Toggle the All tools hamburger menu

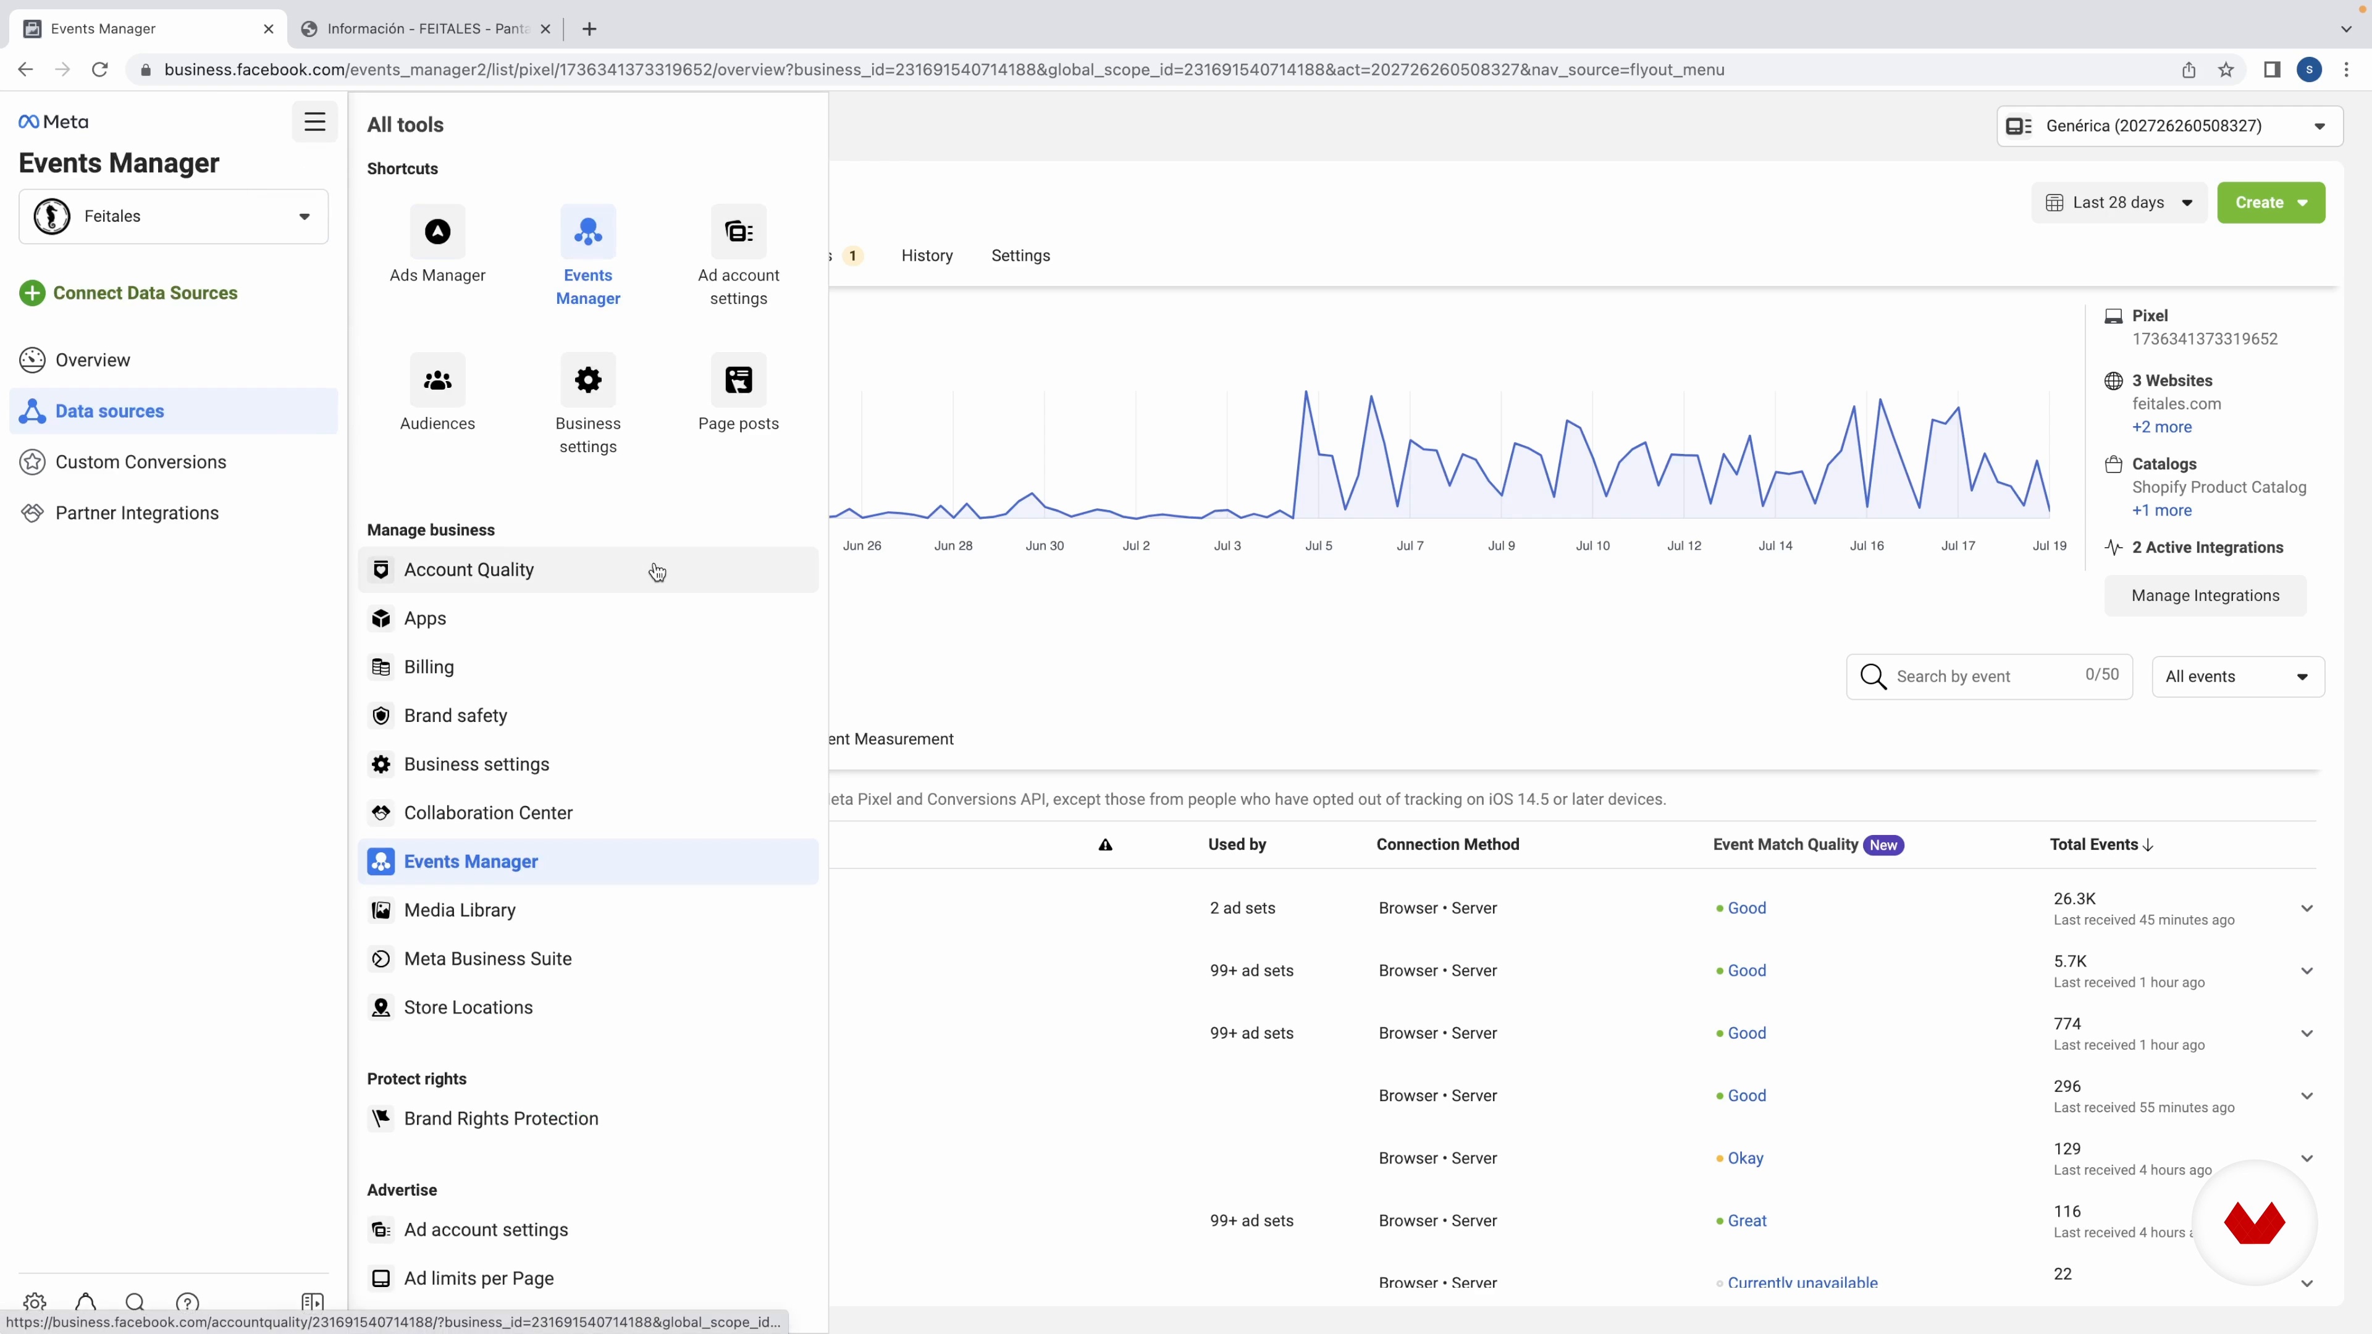pos(315,122)
